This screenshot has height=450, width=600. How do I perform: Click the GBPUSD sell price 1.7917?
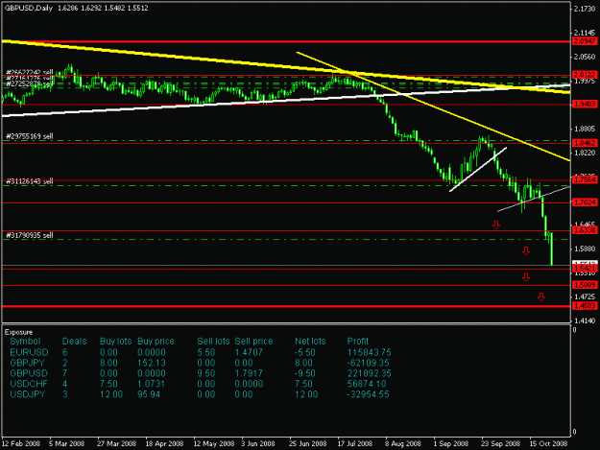(249, 373)
